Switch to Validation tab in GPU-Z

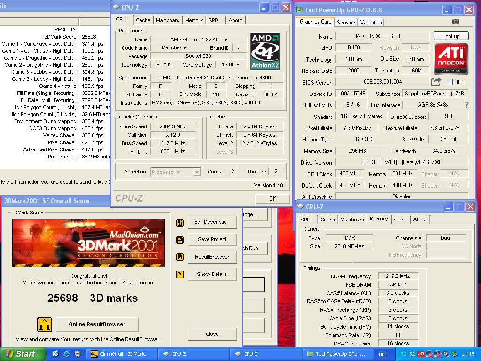pos(371,23)
